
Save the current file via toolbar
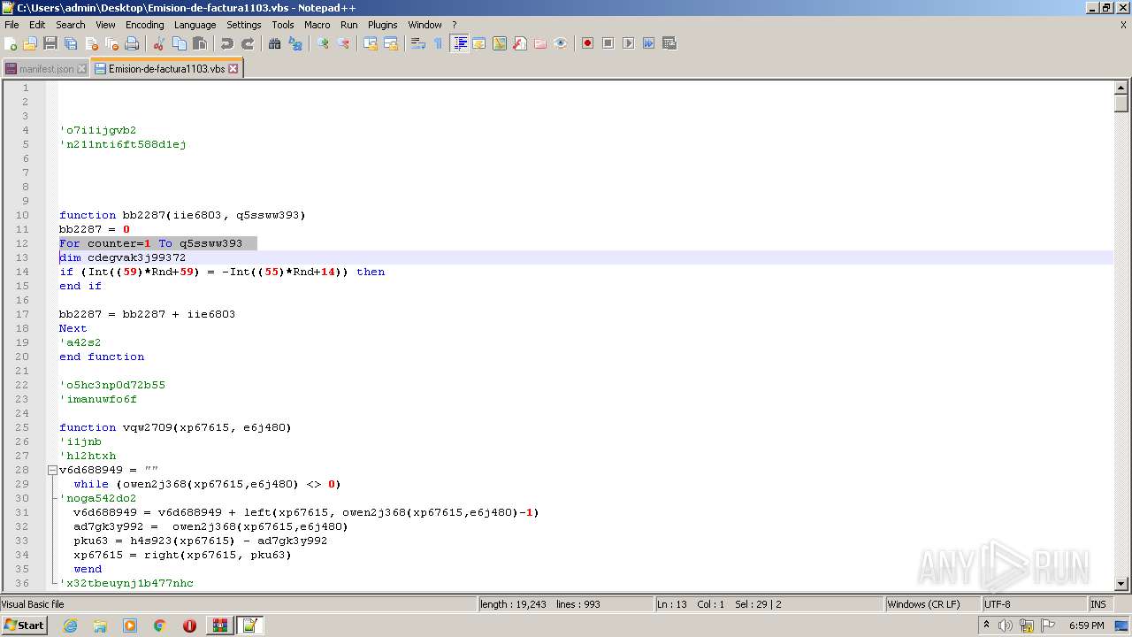tap(50, 43)
